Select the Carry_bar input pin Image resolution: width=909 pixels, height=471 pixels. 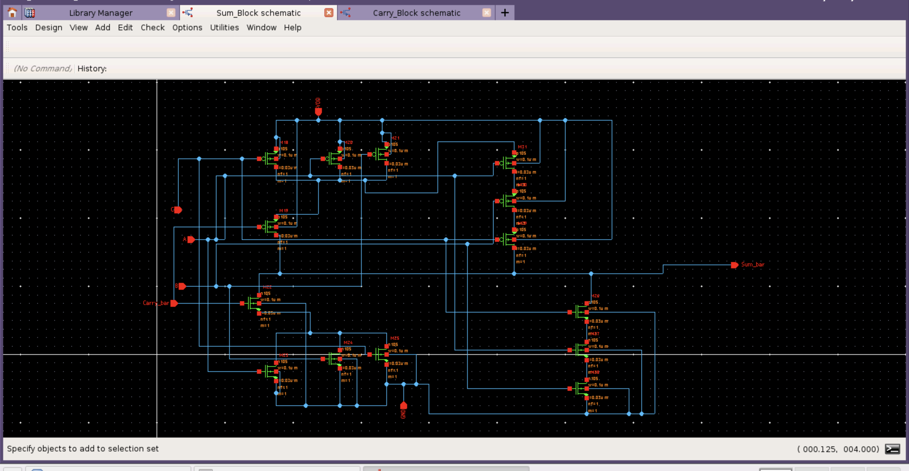click(174, 303)
